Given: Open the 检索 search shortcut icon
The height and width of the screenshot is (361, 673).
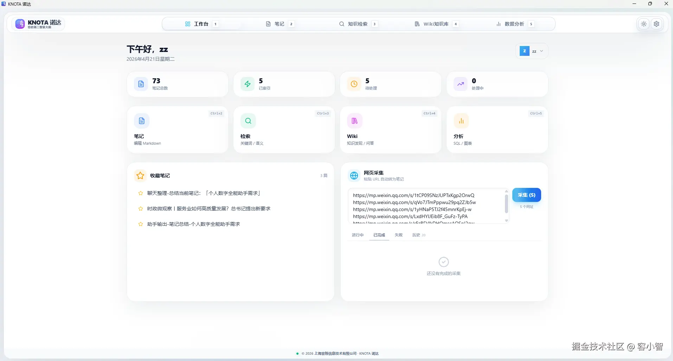Looking at the screenshot, I should (248, 120).
